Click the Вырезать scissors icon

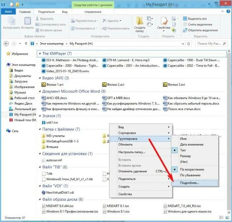37,19
